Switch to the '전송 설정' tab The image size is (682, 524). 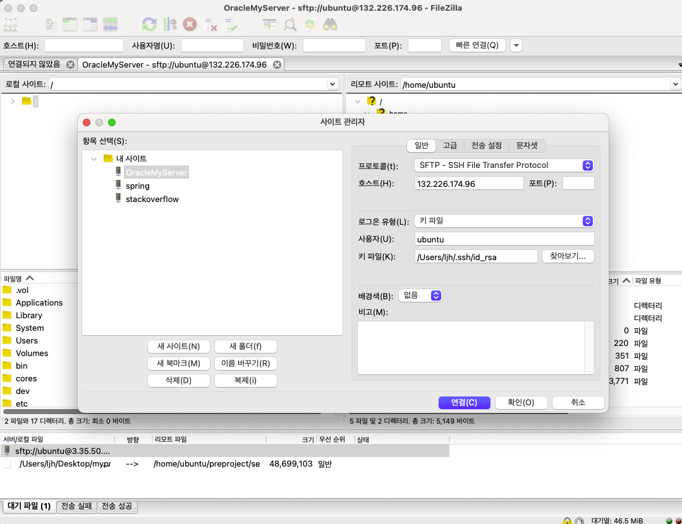[487, 146]
